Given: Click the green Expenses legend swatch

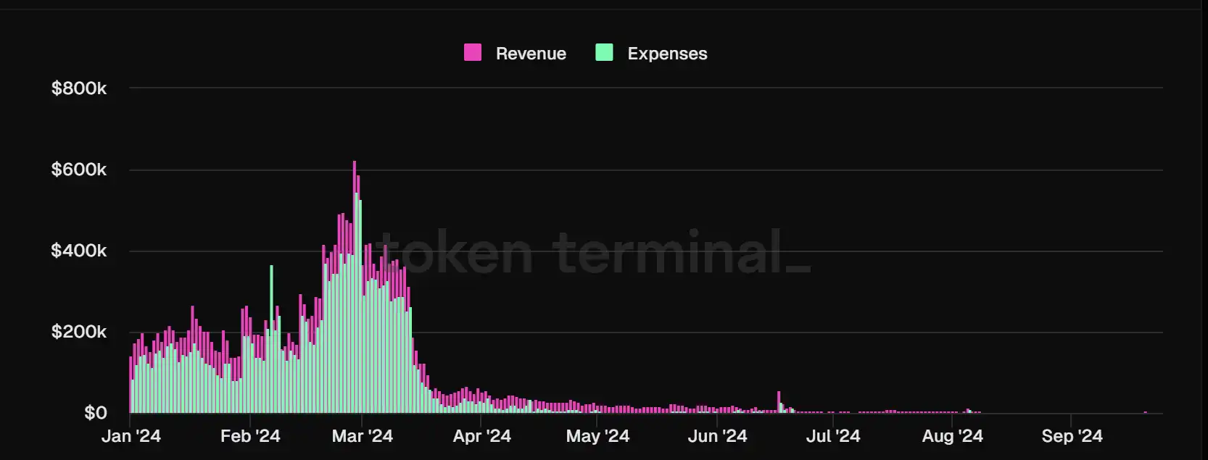Looking at the screenshot, I should (x=604, y=53).
